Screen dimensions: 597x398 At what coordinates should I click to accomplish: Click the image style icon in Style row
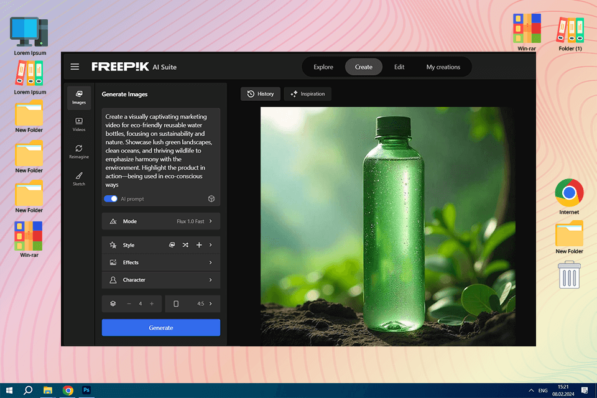click(x=172, y=245)
